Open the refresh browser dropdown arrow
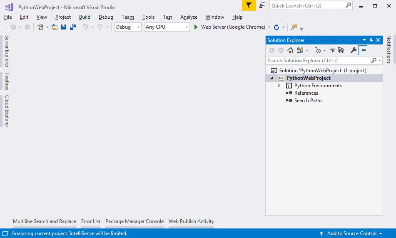Image resolution: width=396 pixels, height=238 pixels. tap(283, 27)
